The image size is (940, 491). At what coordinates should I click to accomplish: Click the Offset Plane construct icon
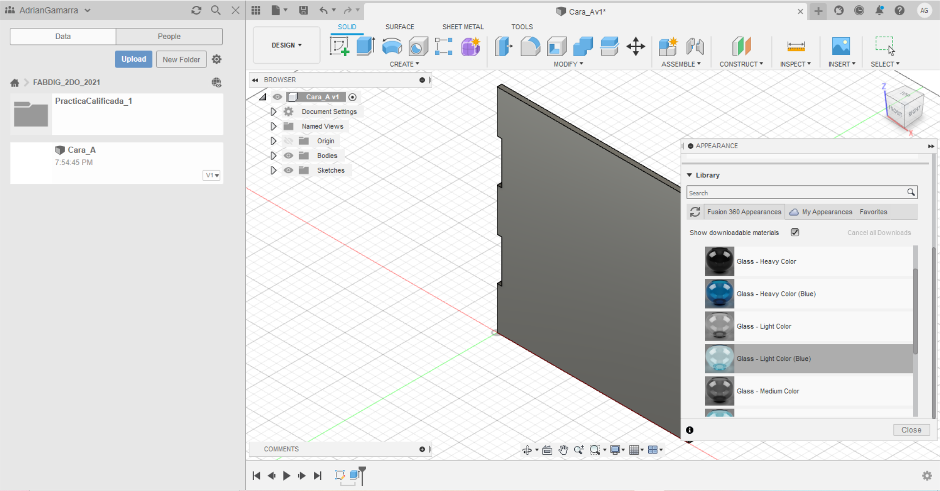tap(741, 46)
